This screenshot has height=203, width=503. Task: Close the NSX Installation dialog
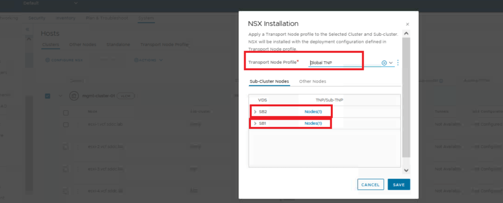click(407, 24)
